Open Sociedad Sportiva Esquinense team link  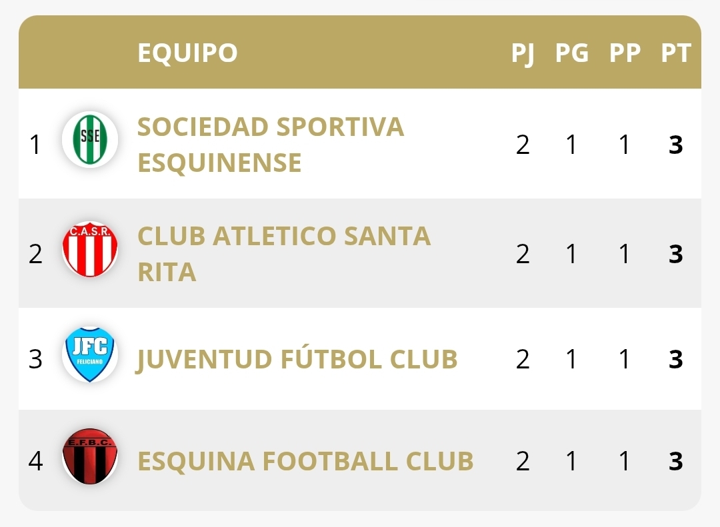click(x=271, y=145)
